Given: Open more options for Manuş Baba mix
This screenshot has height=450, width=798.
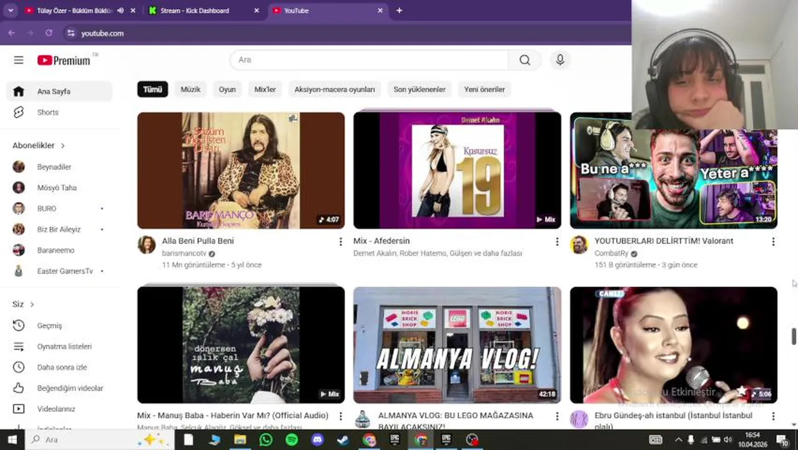Looking at the screenshot, I should (340, 416).
